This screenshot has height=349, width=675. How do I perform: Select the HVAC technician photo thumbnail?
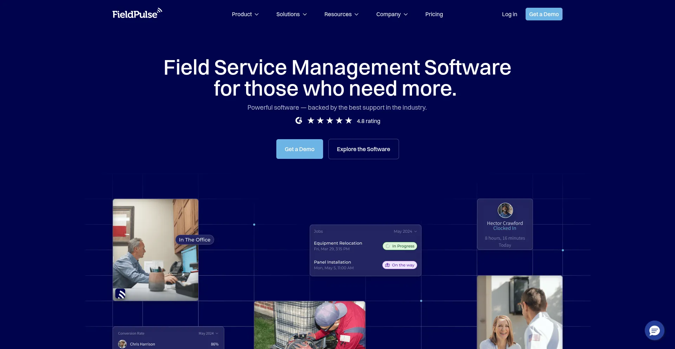309,325
